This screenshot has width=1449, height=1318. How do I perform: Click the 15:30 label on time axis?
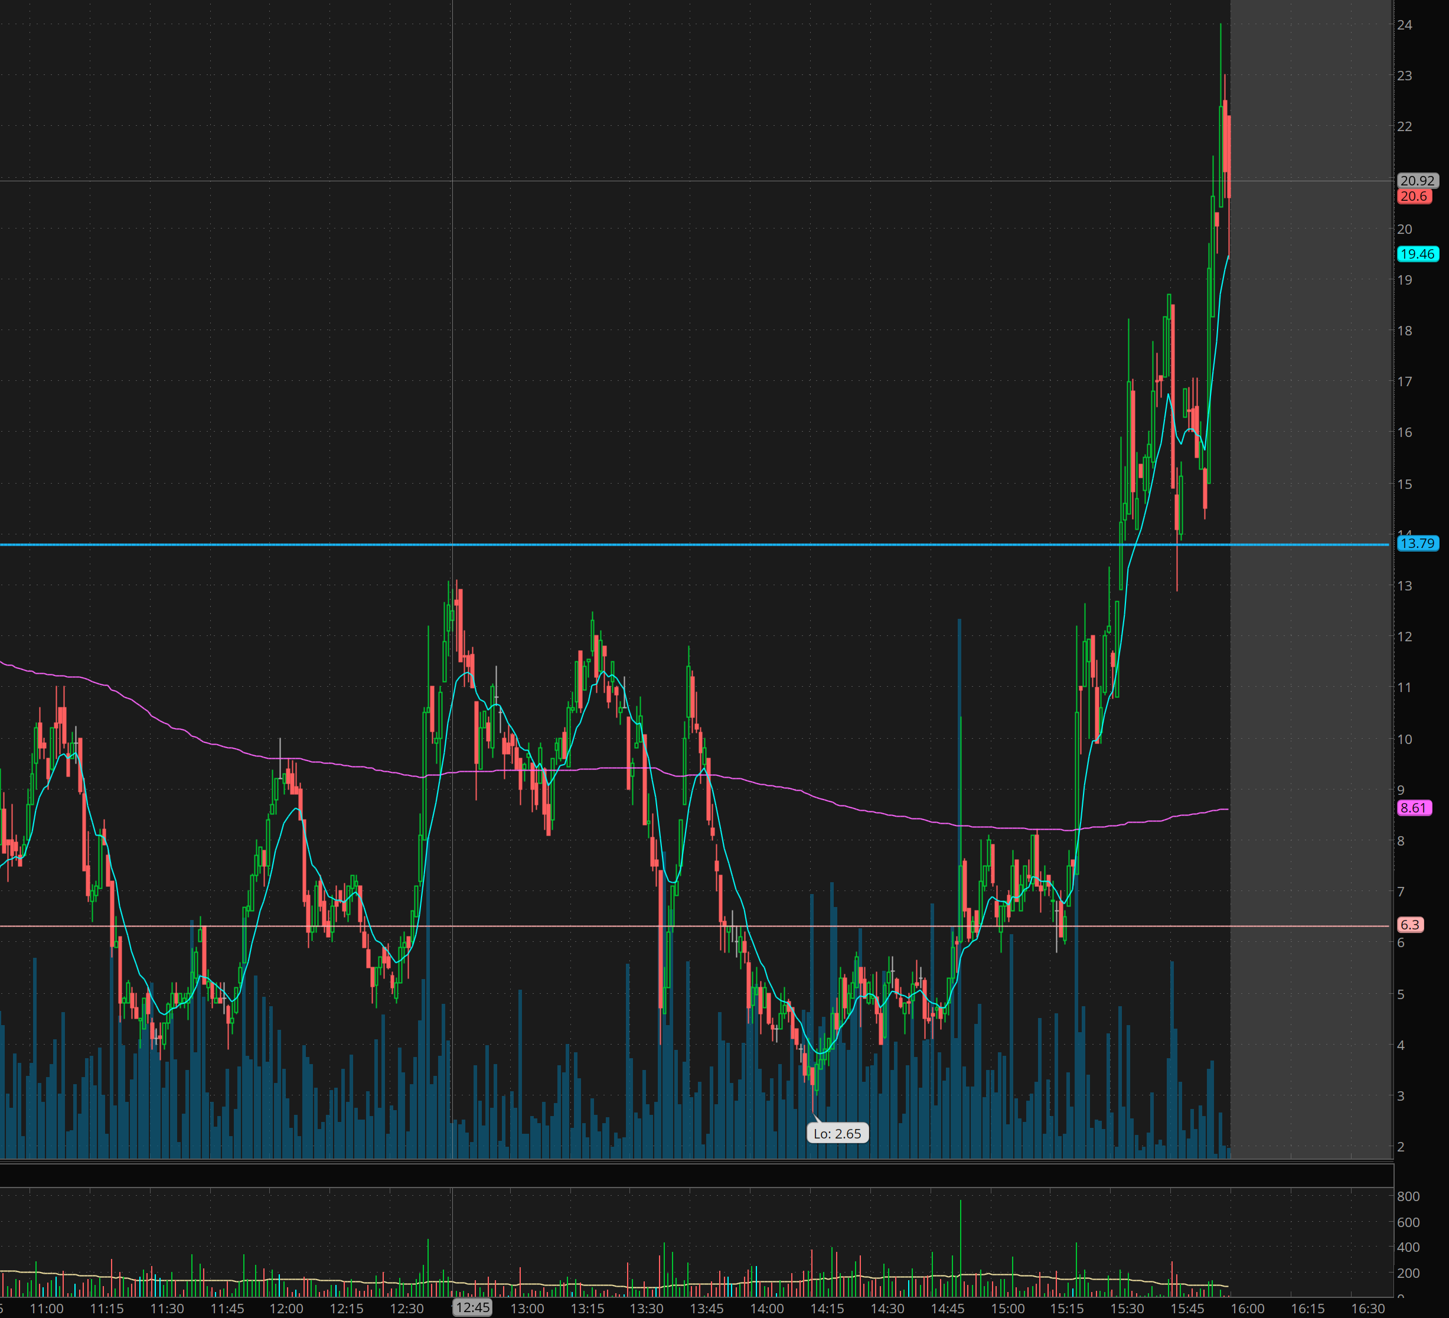1127,1308
